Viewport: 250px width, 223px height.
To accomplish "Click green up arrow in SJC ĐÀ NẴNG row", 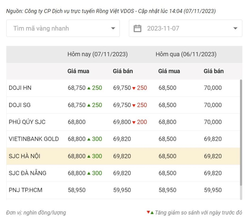I will (x=89, y=173).
